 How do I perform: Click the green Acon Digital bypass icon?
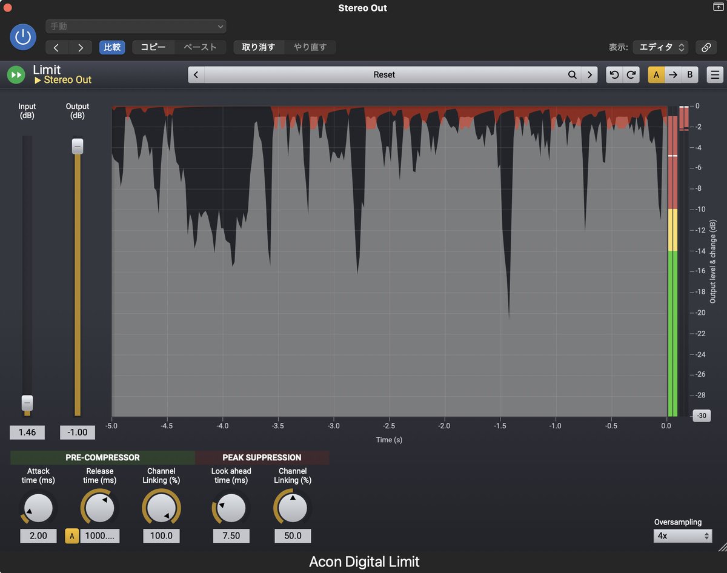point(16,75)
